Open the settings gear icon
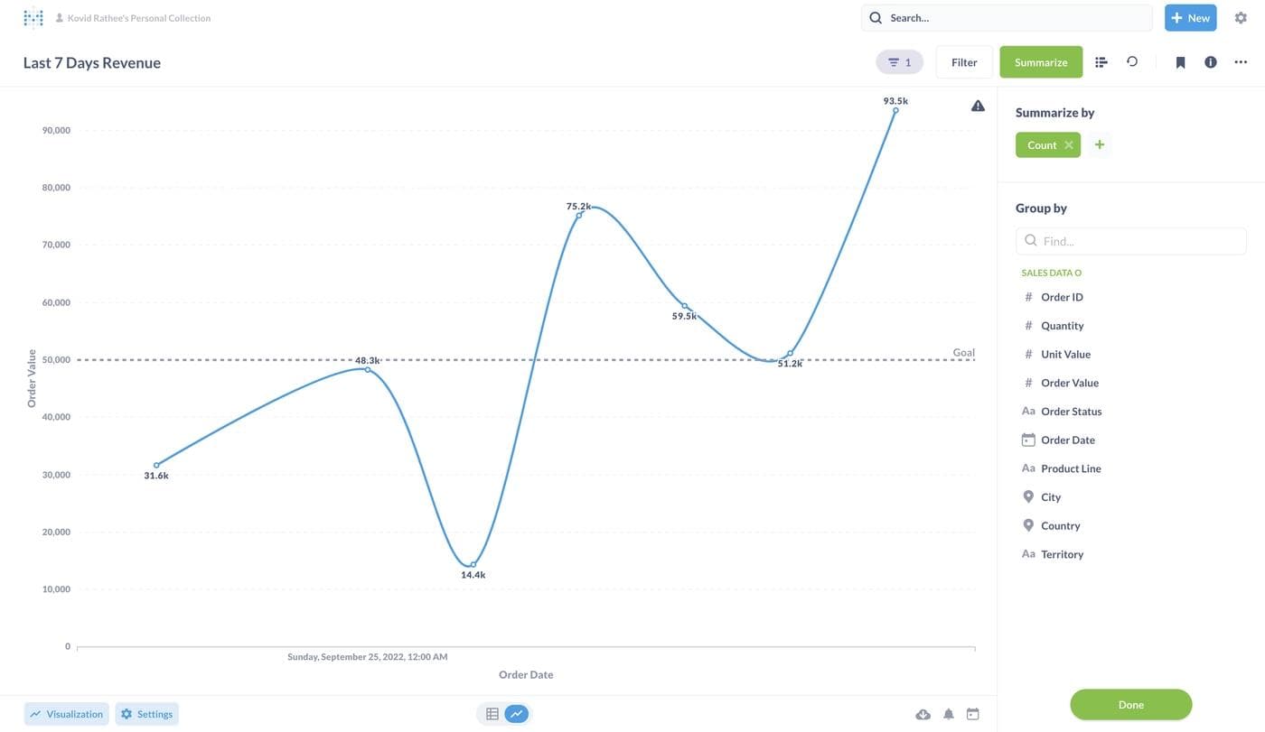 (x=1241, y=17)
